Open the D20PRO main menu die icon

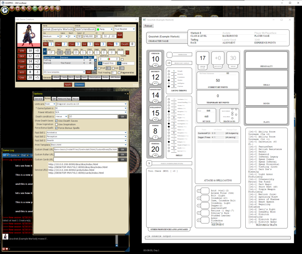tap(5, 10)
